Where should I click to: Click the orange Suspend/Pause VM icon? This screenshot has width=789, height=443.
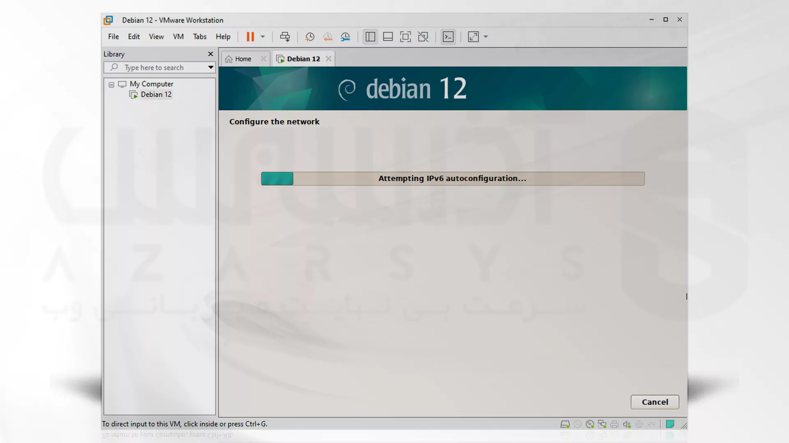[x=250, y=37]
